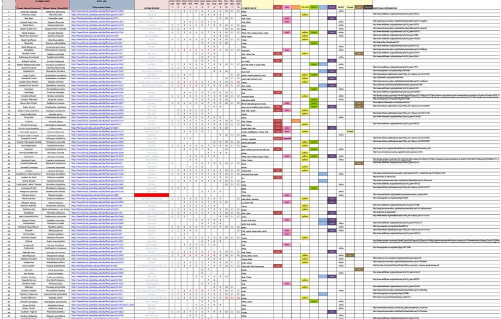This screenshot has height=319, width=501.
Task: Select the 'Red Mangrove' name cell
Action: [x=29, y=255]
